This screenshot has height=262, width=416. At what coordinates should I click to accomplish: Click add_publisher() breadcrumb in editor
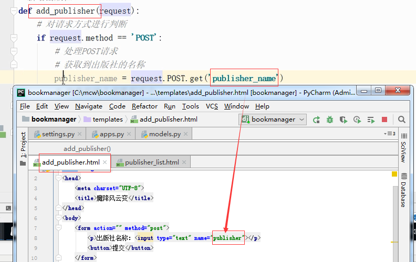tap(87, 149)
